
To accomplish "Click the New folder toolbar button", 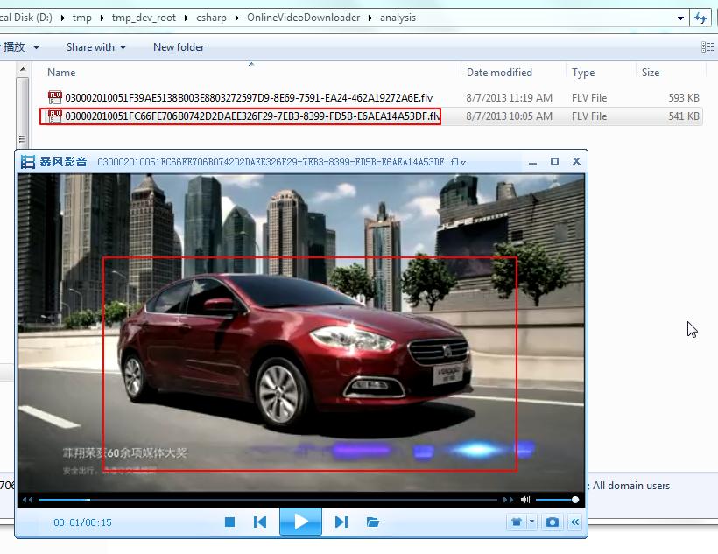I will 179,47.
